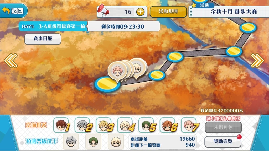Select rank 4 pale-blond character avatar
This screenshot has height=151, width=269.
[125, 125]
